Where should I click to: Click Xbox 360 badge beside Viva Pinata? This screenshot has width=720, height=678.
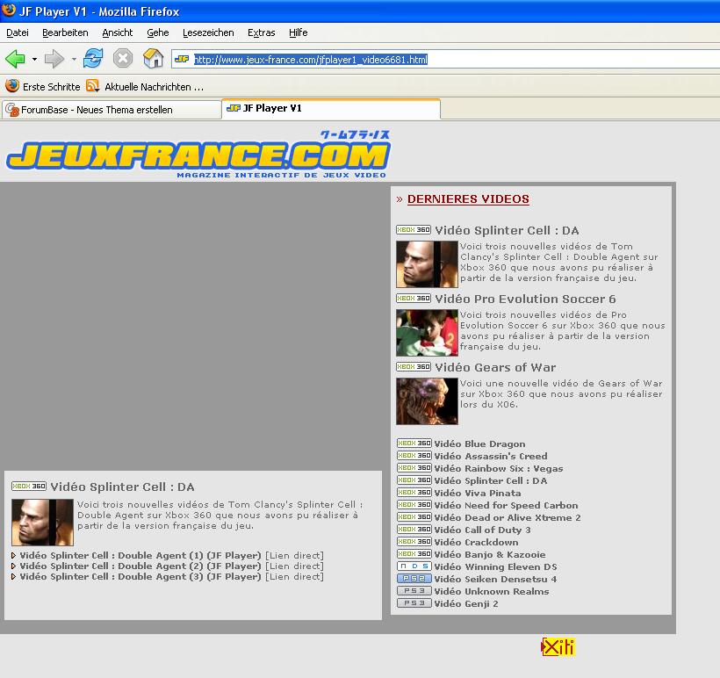[414, 493]
